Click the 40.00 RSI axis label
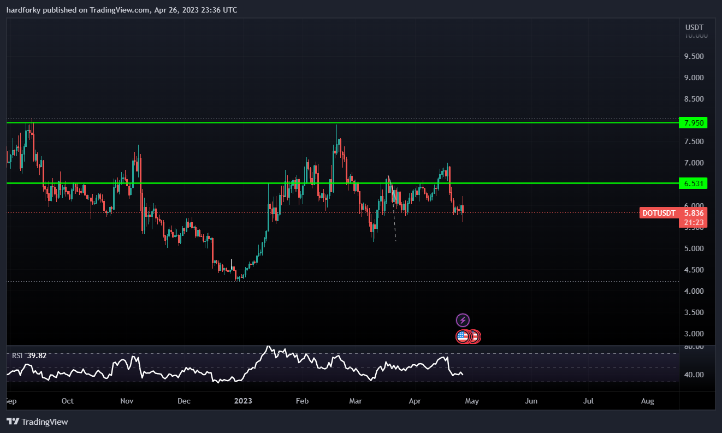The height and width of the screenshot is (433, 722). coord(694,375)
